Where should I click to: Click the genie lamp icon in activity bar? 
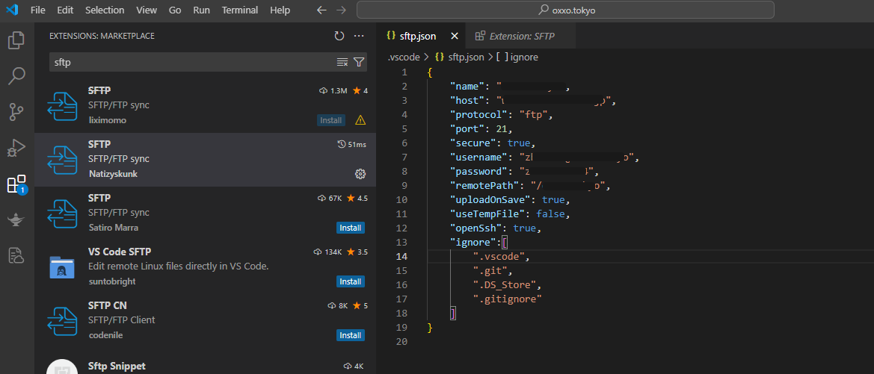(16, 219)
